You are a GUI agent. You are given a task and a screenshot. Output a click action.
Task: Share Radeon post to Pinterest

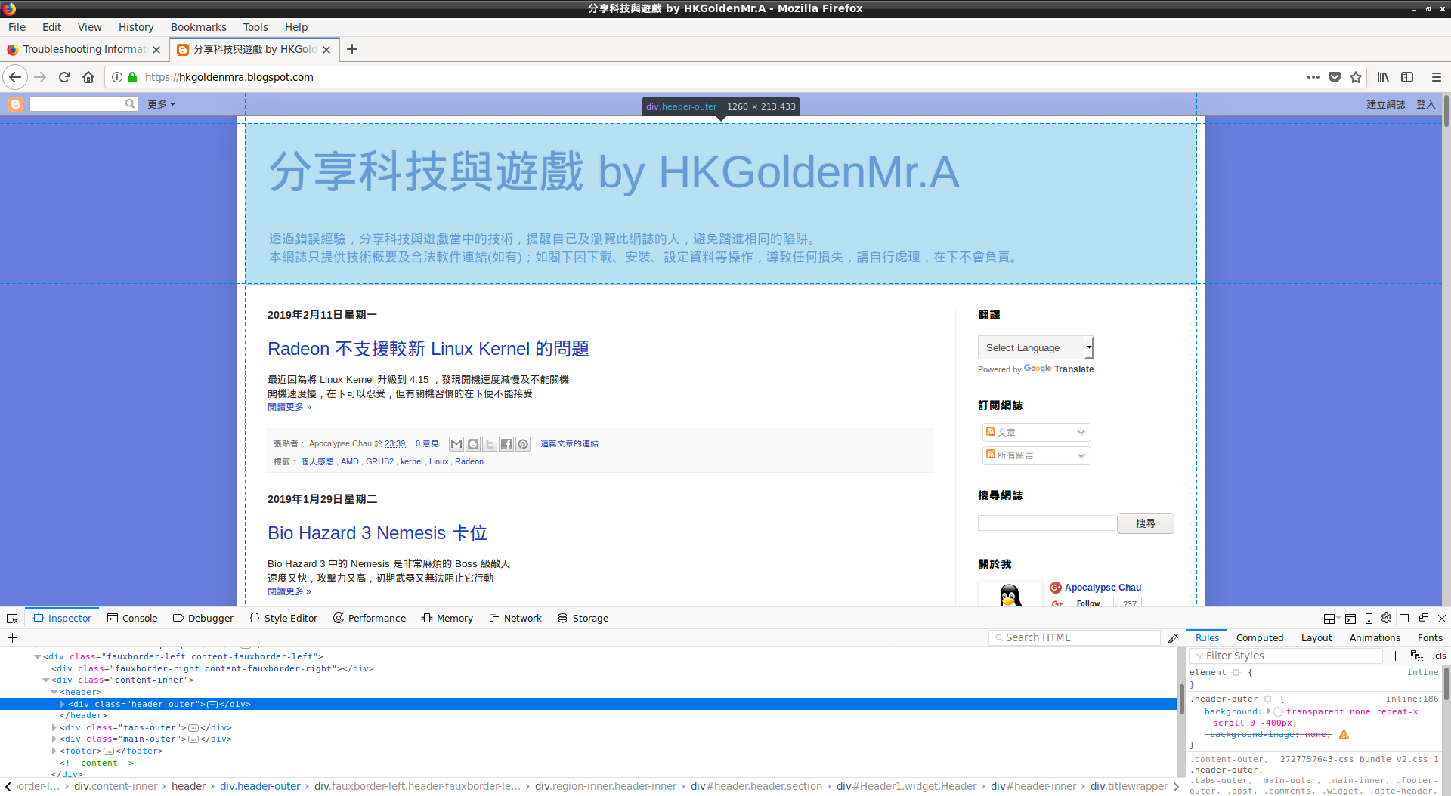coord(523,444)
